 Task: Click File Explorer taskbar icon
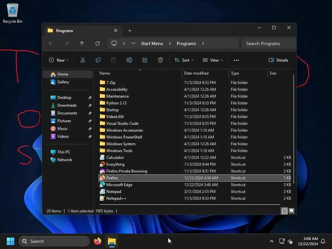(112, 241)
